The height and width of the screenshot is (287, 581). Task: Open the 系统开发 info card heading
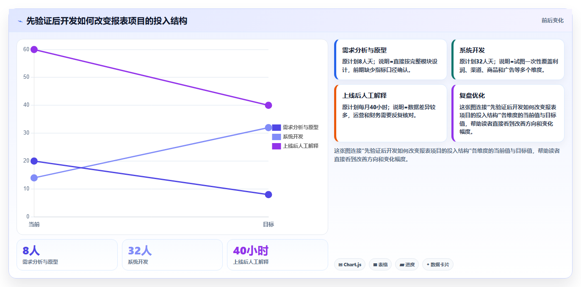(x=472, y=50)
